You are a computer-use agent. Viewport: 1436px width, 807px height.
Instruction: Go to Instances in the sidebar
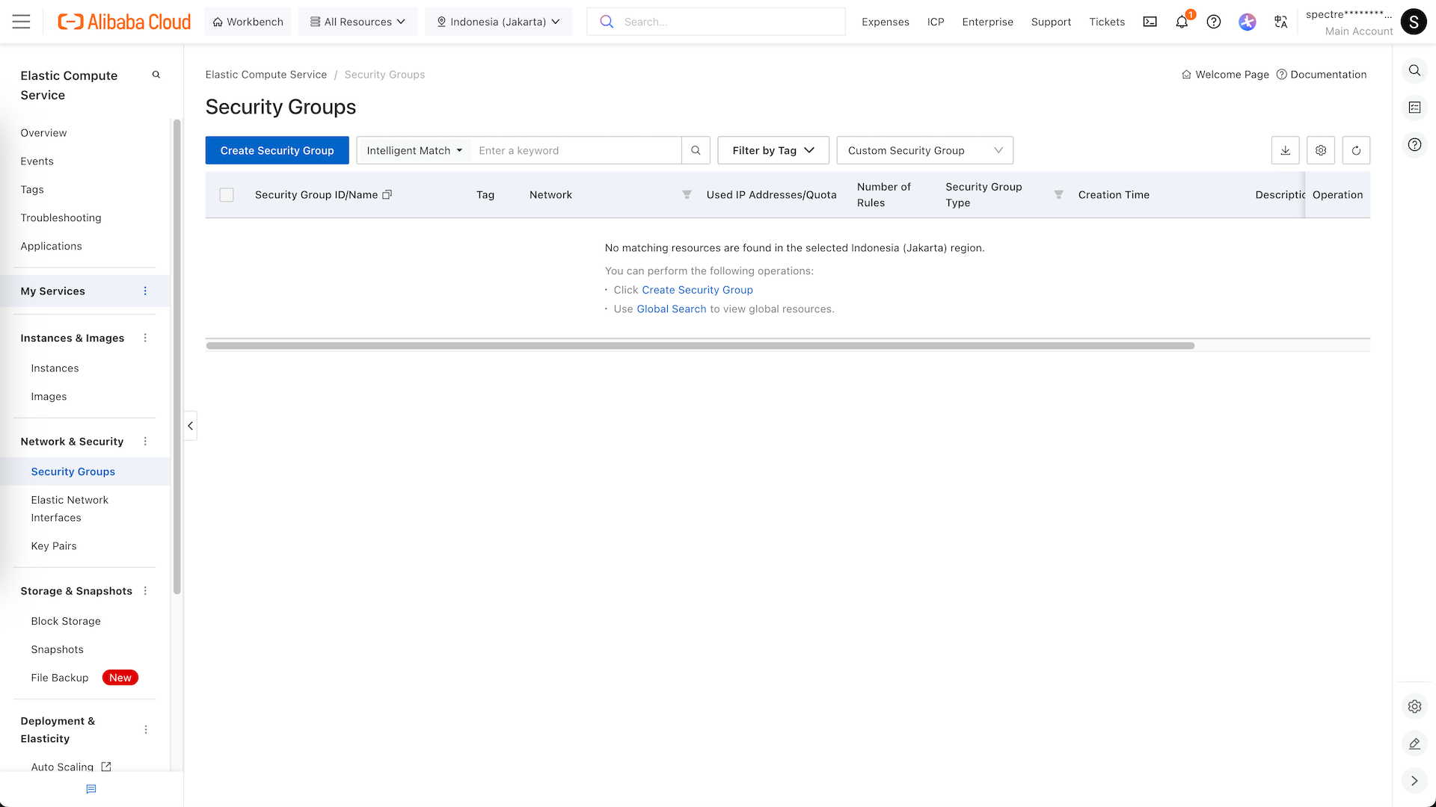[x=55, y=368]
